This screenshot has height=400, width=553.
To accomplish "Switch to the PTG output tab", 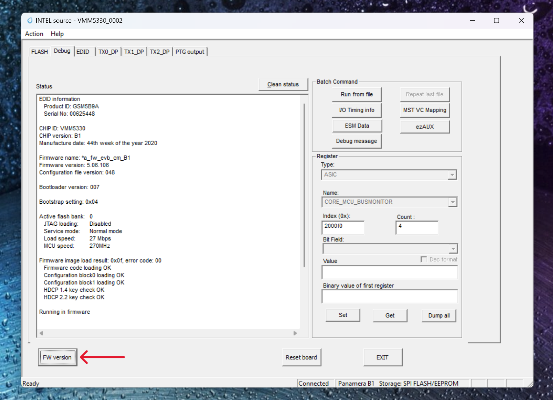I will coord(190,52).
